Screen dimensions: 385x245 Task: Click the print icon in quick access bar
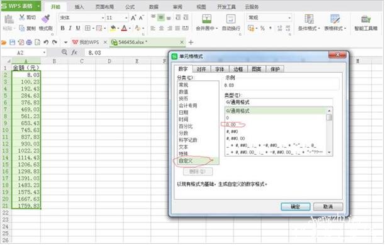[29, 43]
